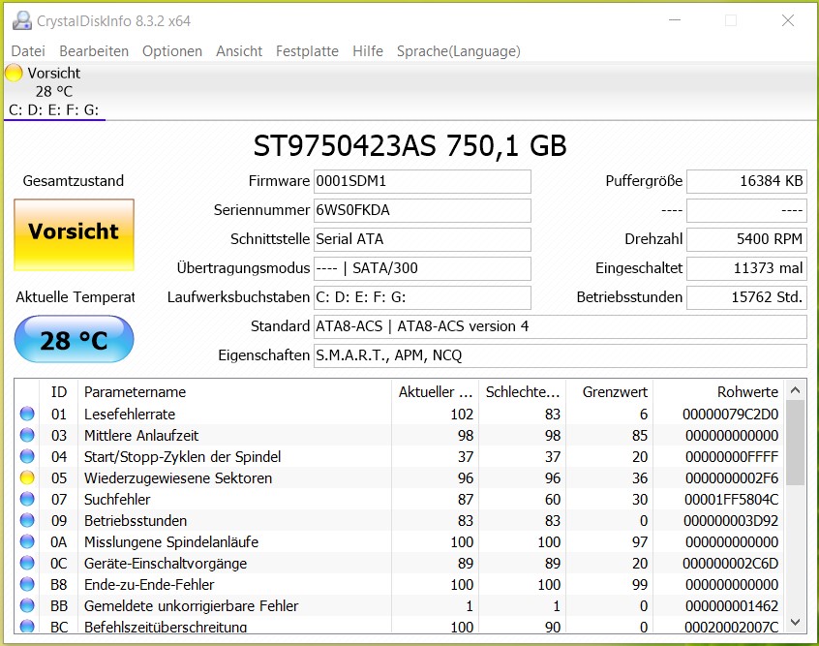Click the status dot for Mittlere Anlaufzeit

(27, 436)
